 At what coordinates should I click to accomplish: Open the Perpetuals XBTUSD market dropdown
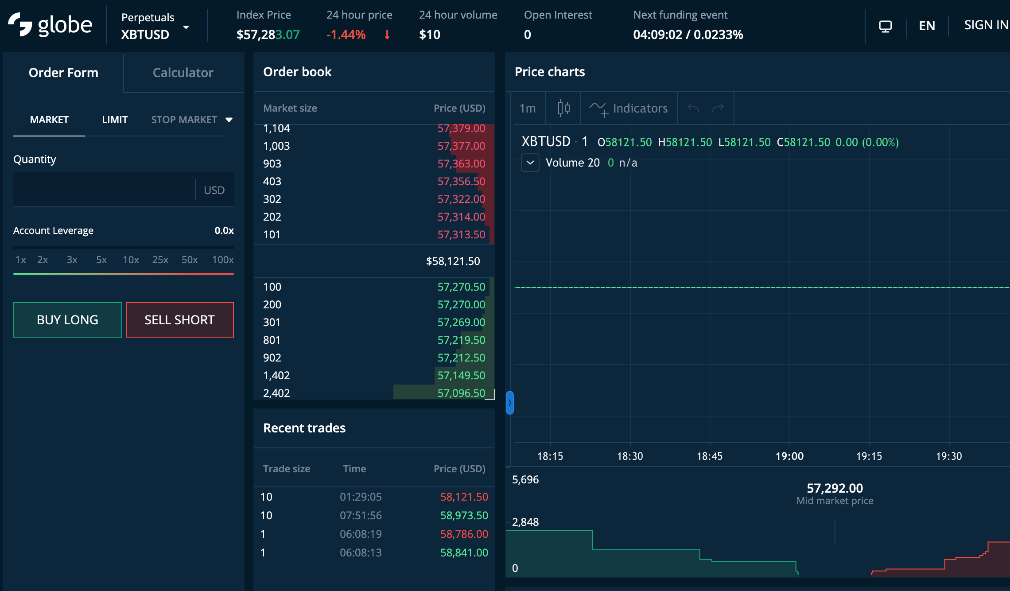point(155,26)
